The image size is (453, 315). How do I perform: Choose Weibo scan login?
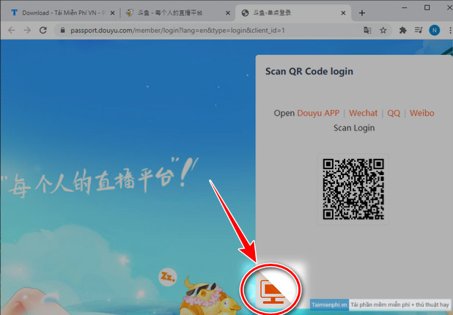[x=421, y=114]
